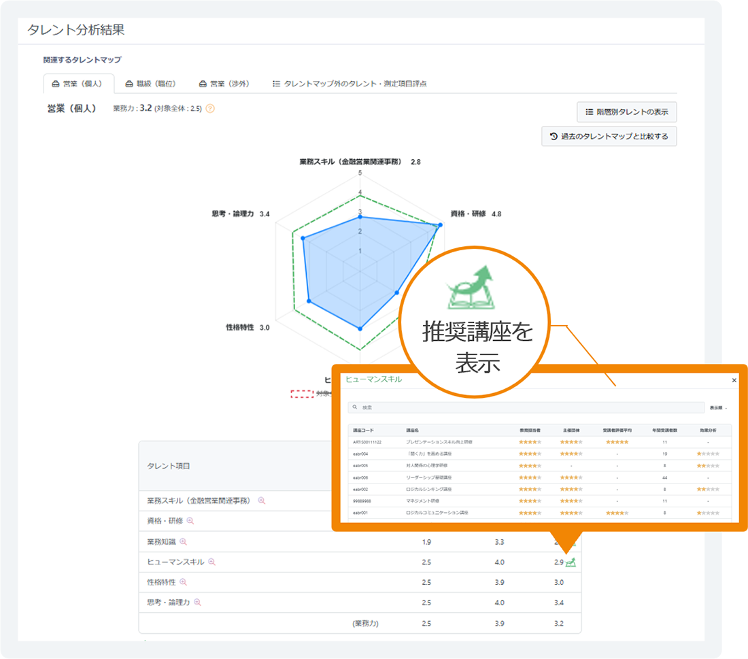The image size is (748, 659).
Task: Click 階層別タレントの表示 button
Action: coord(626,112)
